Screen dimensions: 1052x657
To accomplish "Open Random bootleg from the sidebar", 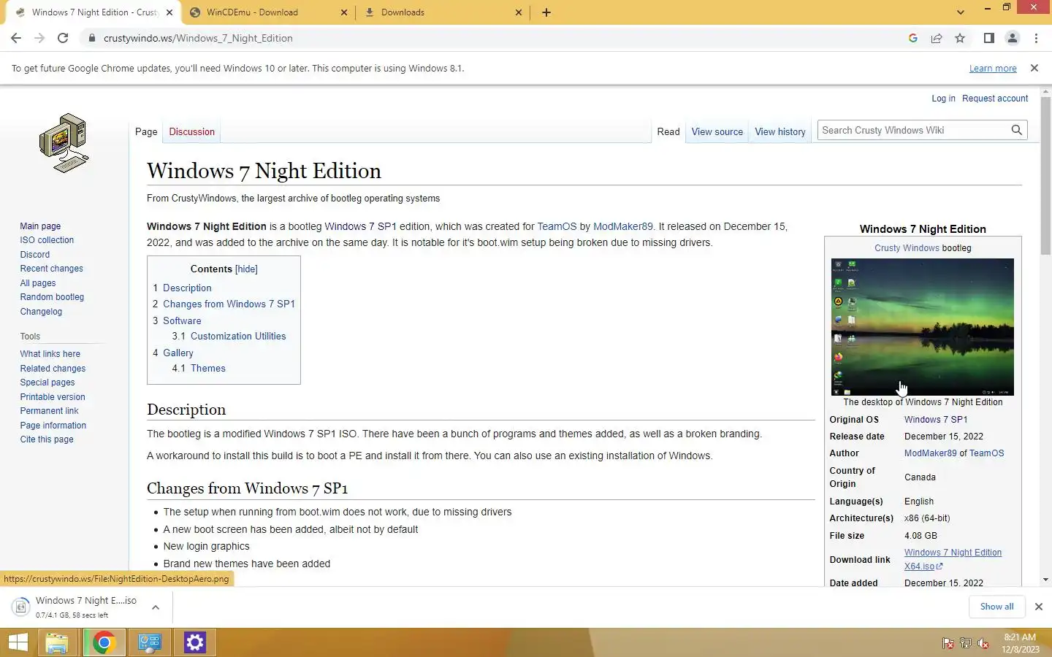I will click(52, 296).
